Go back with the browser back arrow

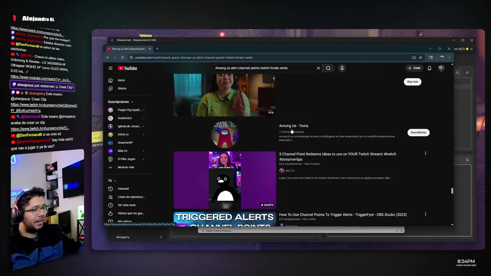point(108,58)
